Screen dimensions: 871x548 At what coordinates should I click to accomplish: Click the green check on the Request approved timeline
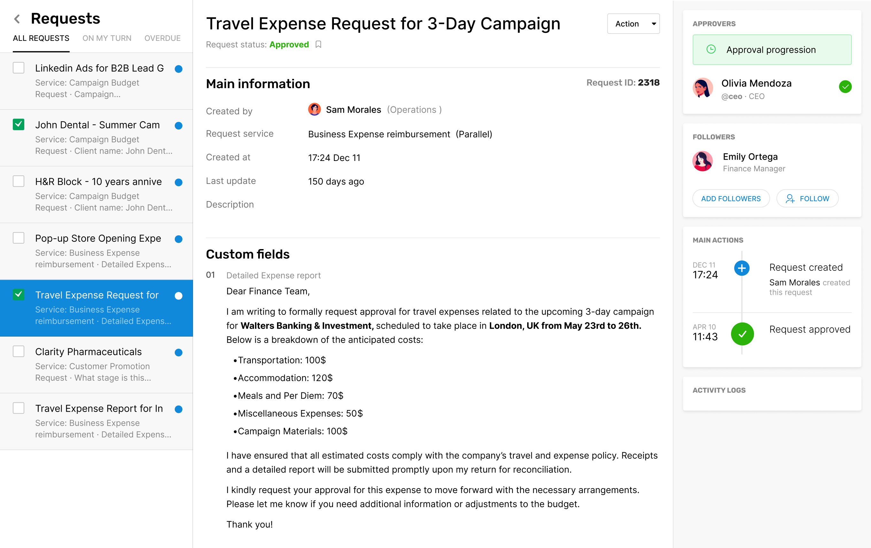coord(742,334)
